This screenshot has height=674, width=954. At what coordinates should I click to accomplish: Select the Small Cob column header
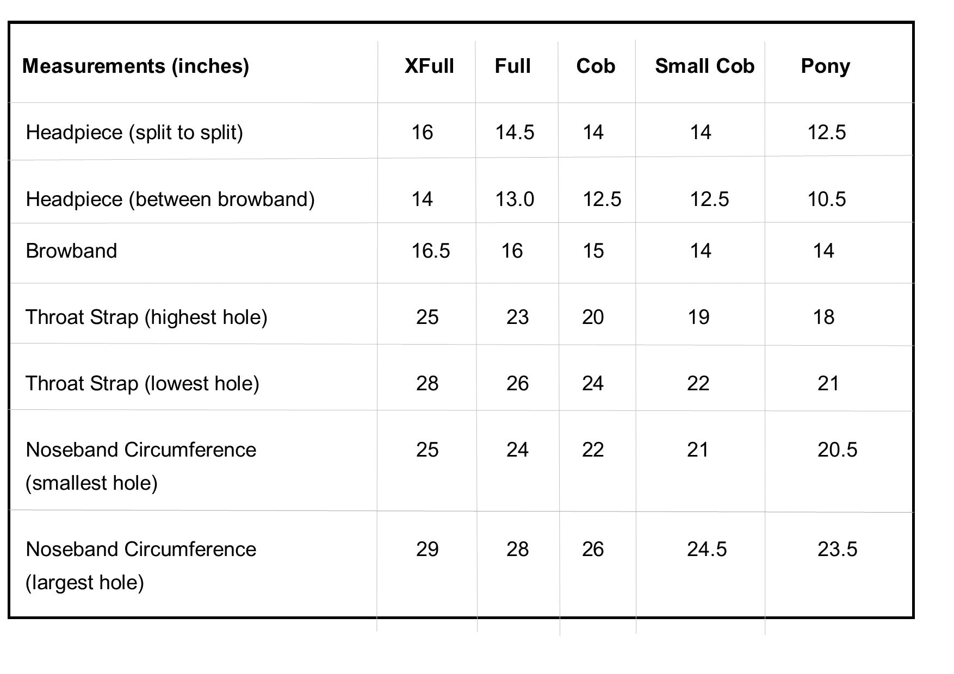[x=704, y=66]
